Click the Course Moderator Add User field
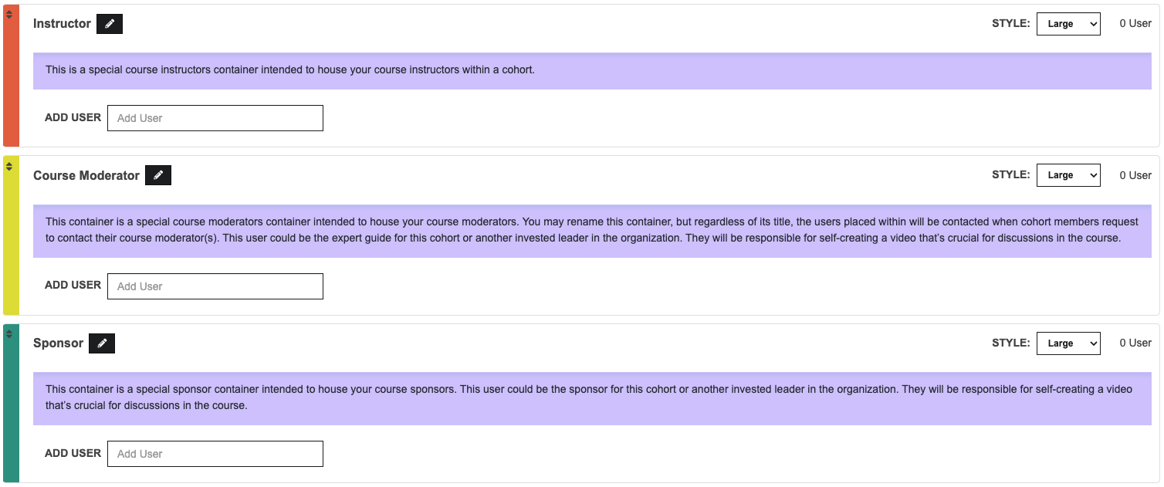Viewport: 1164px width, 487px height. coord(215,286)
